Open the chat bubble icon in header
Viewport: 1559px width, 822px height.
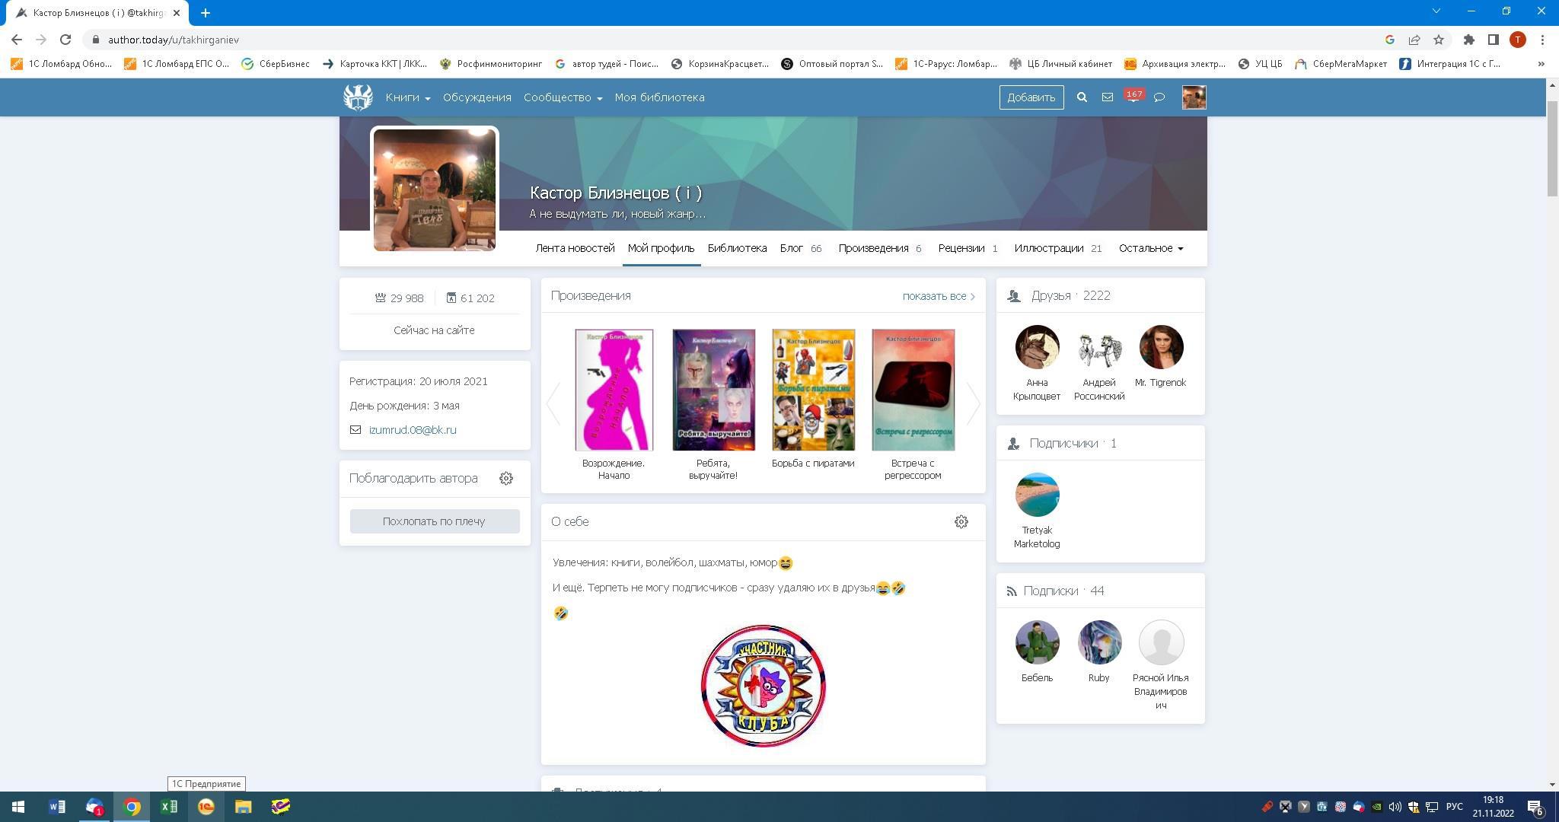coord(1159,97)
